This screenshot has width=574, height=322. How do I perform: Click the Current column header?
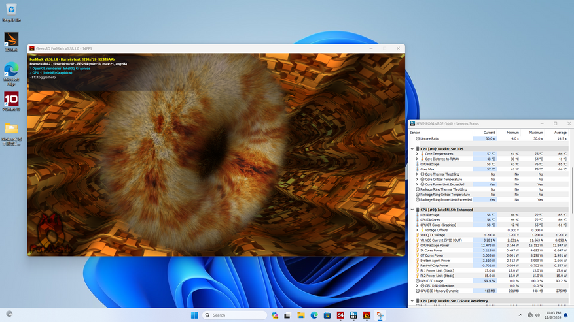coord(489,132)
